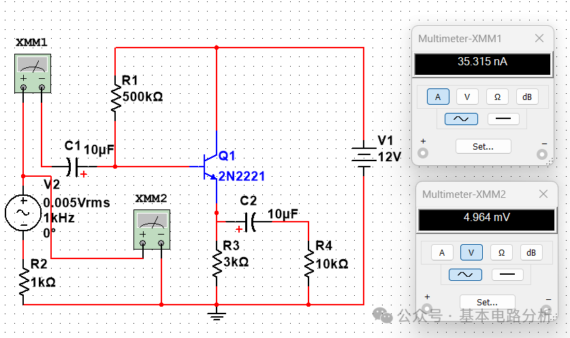Select the XMM1 reference label
Screen dimensions: 570x338
point(31,42)
